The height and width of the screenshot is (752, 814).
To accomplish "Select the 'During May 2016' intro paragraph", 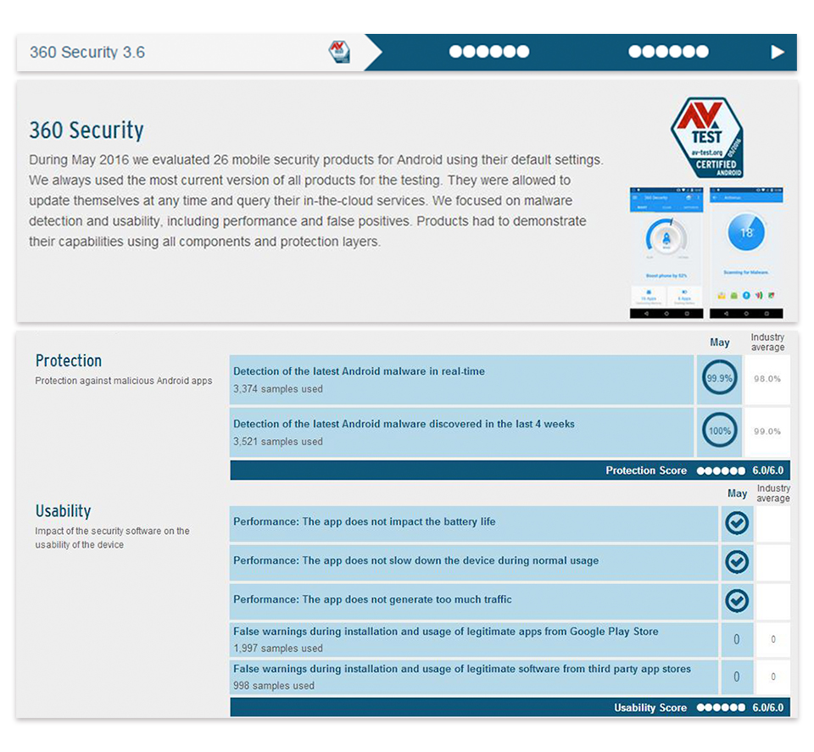I will (x=316, y=201).
